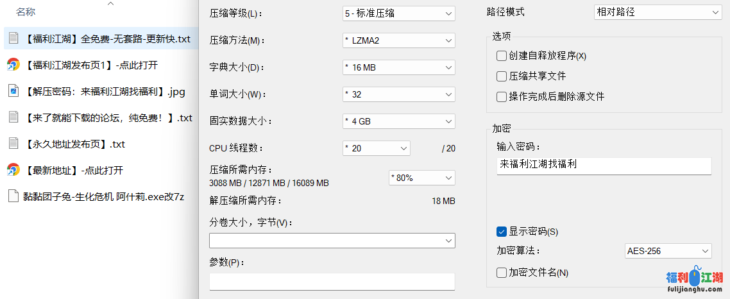Open the 压缩等级 dropdown
Screen dimensions: 730x299
pos(398,13)
